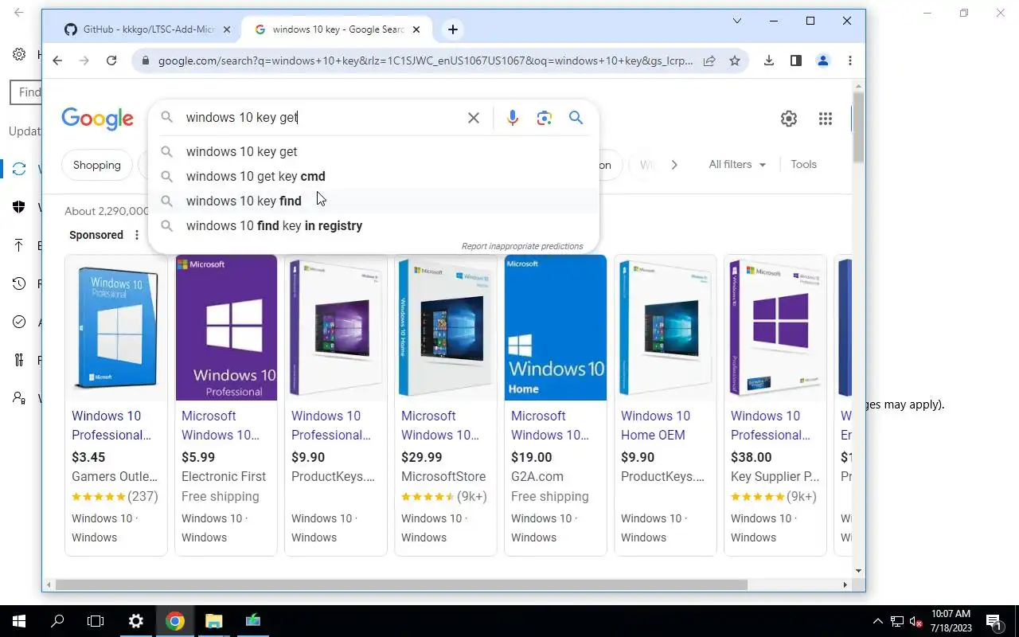Click the Chrome forward arrow
This screenshot has height=637, width=1019.
84,61
